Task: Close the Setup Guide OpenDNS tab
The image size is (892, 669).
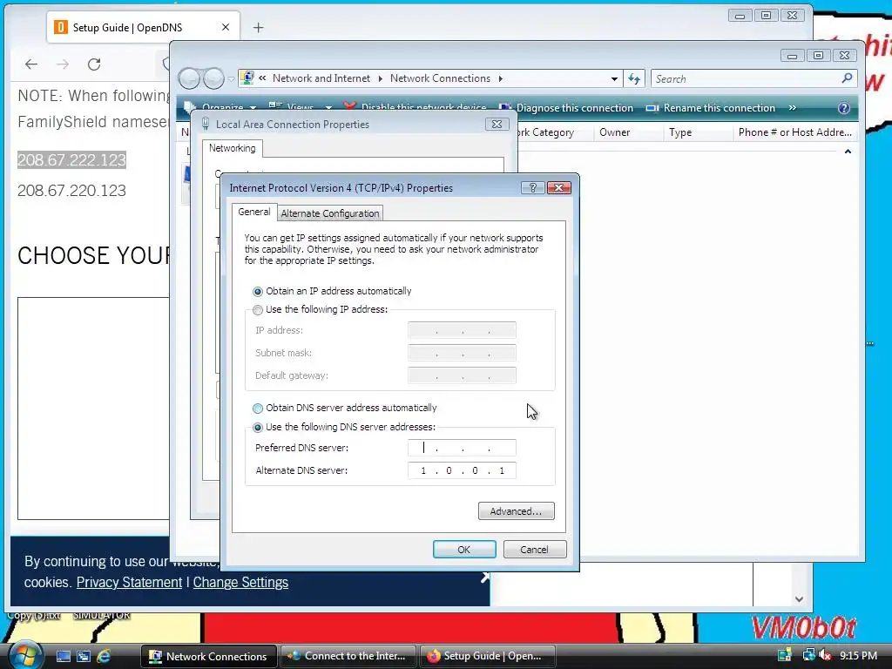Action: [x=226, y=27]
